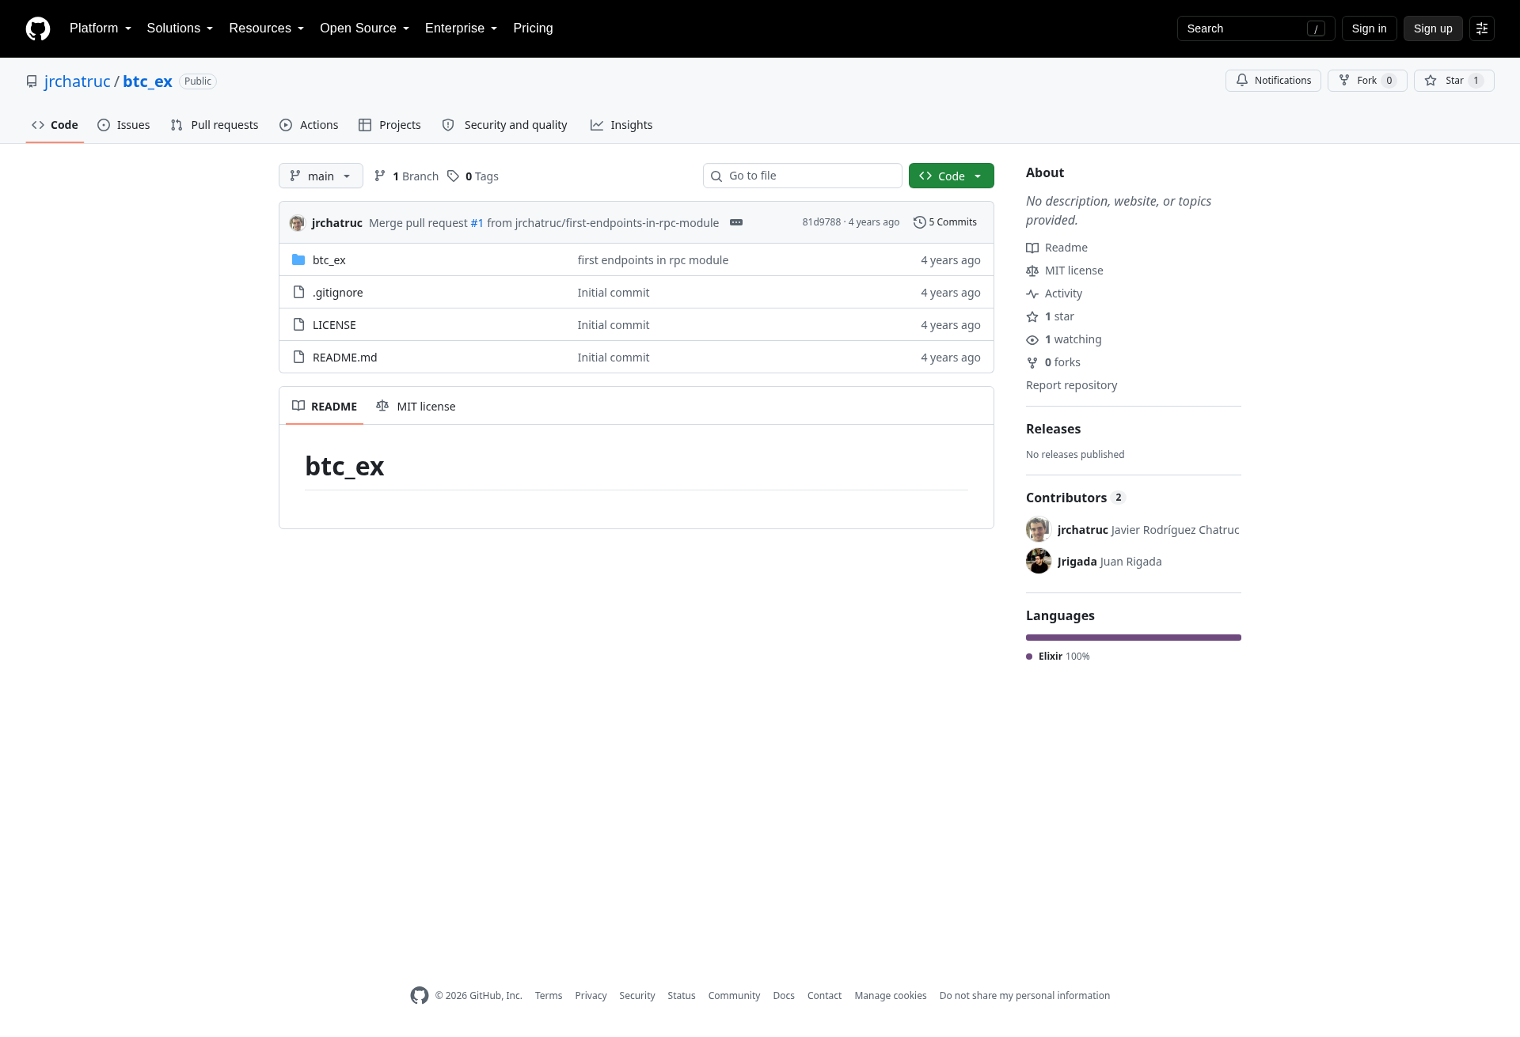The height and width of the screenshot is (1037, 1520).
Task: Click the GitHub logo in header
Action: coord(38,28)
